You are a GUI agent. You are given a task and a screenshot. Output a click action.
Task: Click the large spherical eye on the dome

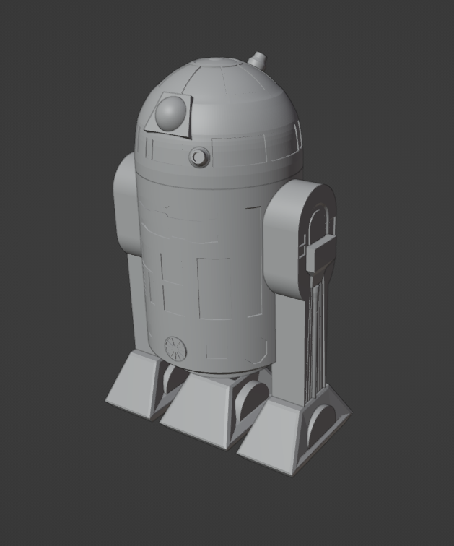click(x=170, y=113)
